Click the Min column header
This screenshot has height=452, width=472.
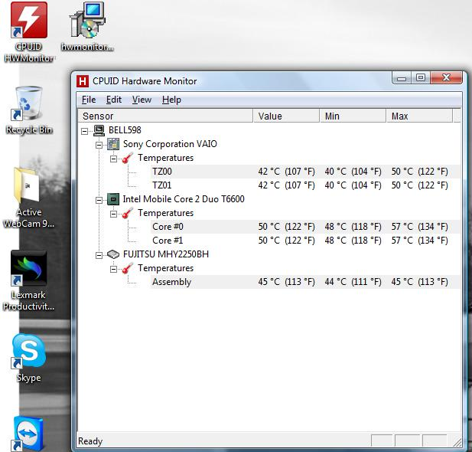(x=353, y=116)
